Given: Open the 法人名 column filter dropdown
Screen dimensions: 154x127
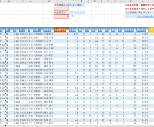Looking at the screenshot, I should click(27, 31).
